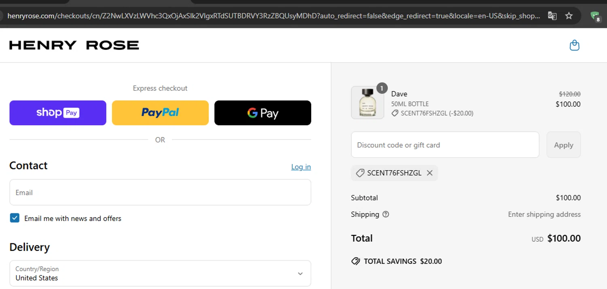Uncheck Email me with news and offers

pos(15,218)
